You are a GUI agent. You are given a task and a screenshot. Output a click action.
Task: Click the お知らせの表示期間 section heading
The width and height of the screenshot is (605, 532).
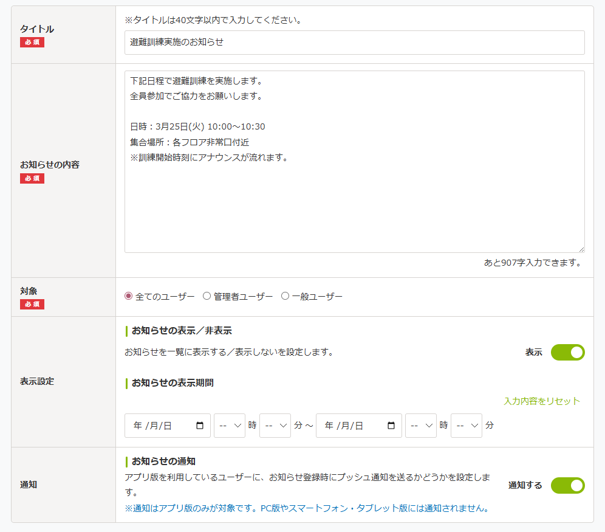173,383
